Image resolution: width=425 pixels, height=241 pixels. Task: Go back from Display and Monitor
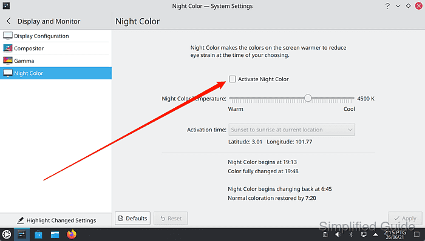click(8, 21)
